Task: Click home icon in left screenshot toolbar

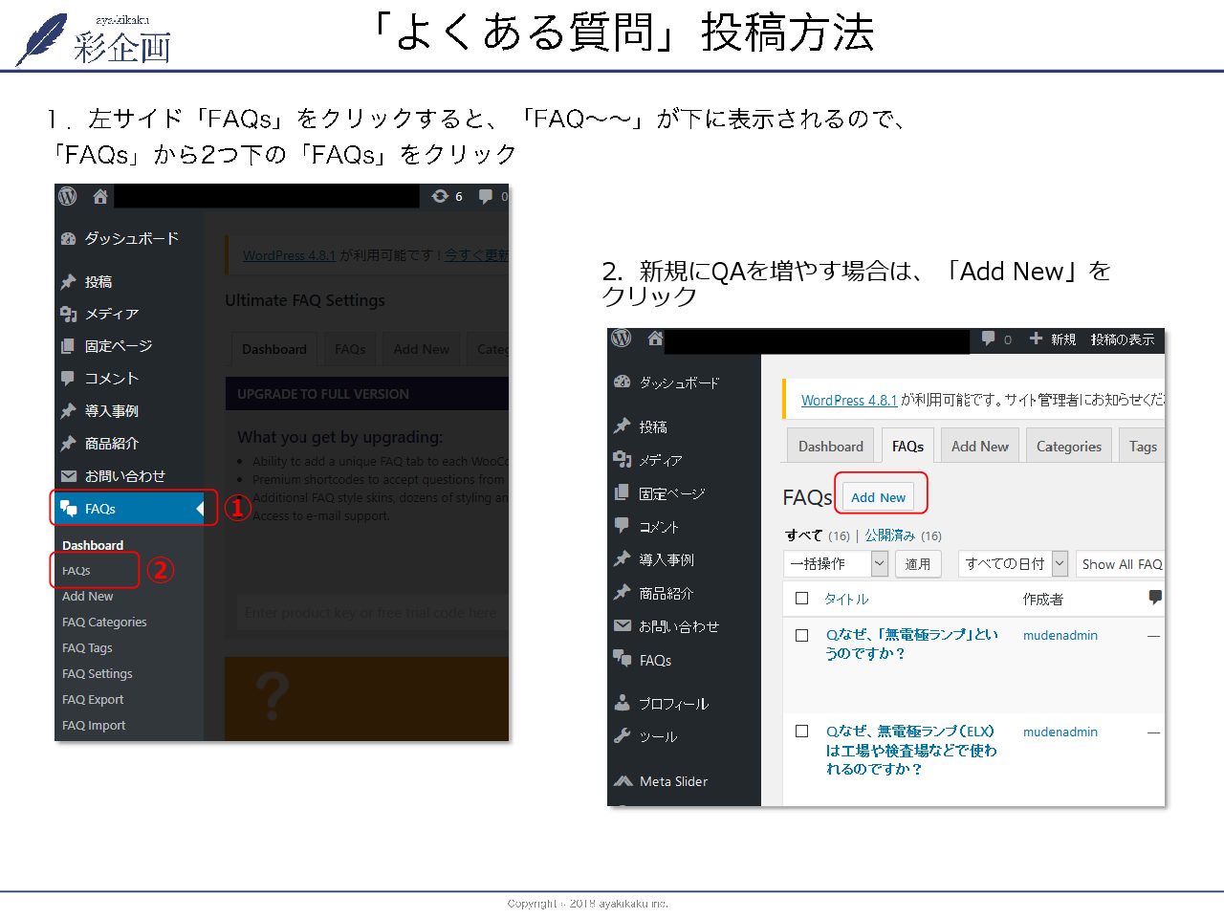Action: 100,196
